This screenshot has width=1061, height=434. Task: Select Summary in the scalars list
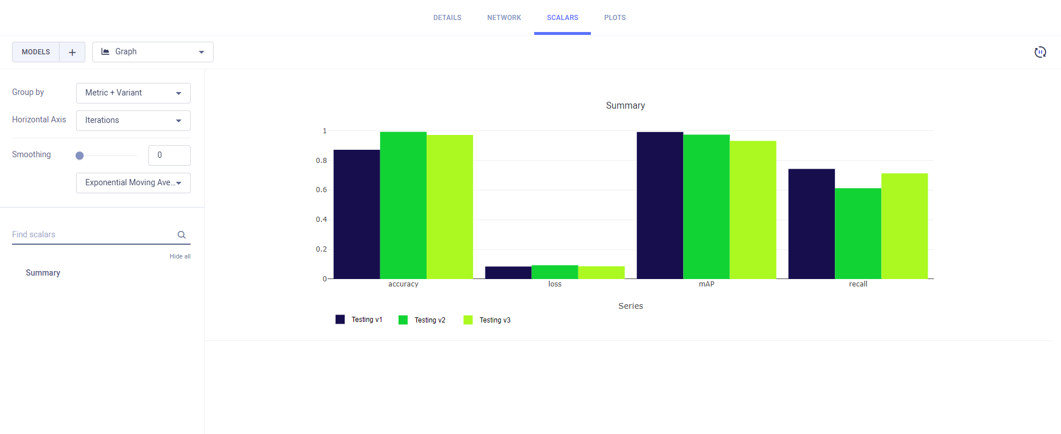click(43, 273)
